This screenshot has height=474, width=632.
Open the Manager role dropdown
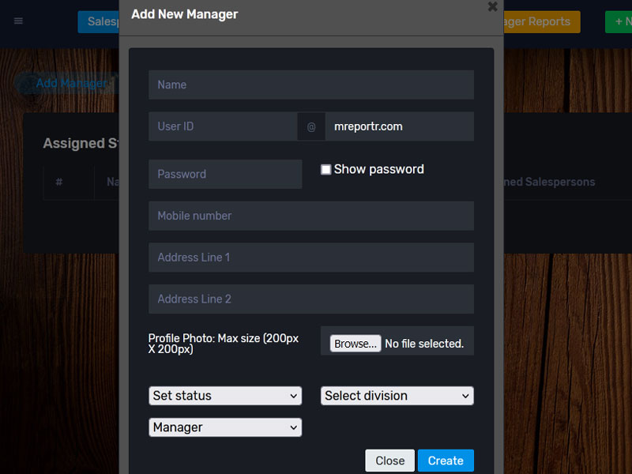pyautogui.click(x=225, y=427)
